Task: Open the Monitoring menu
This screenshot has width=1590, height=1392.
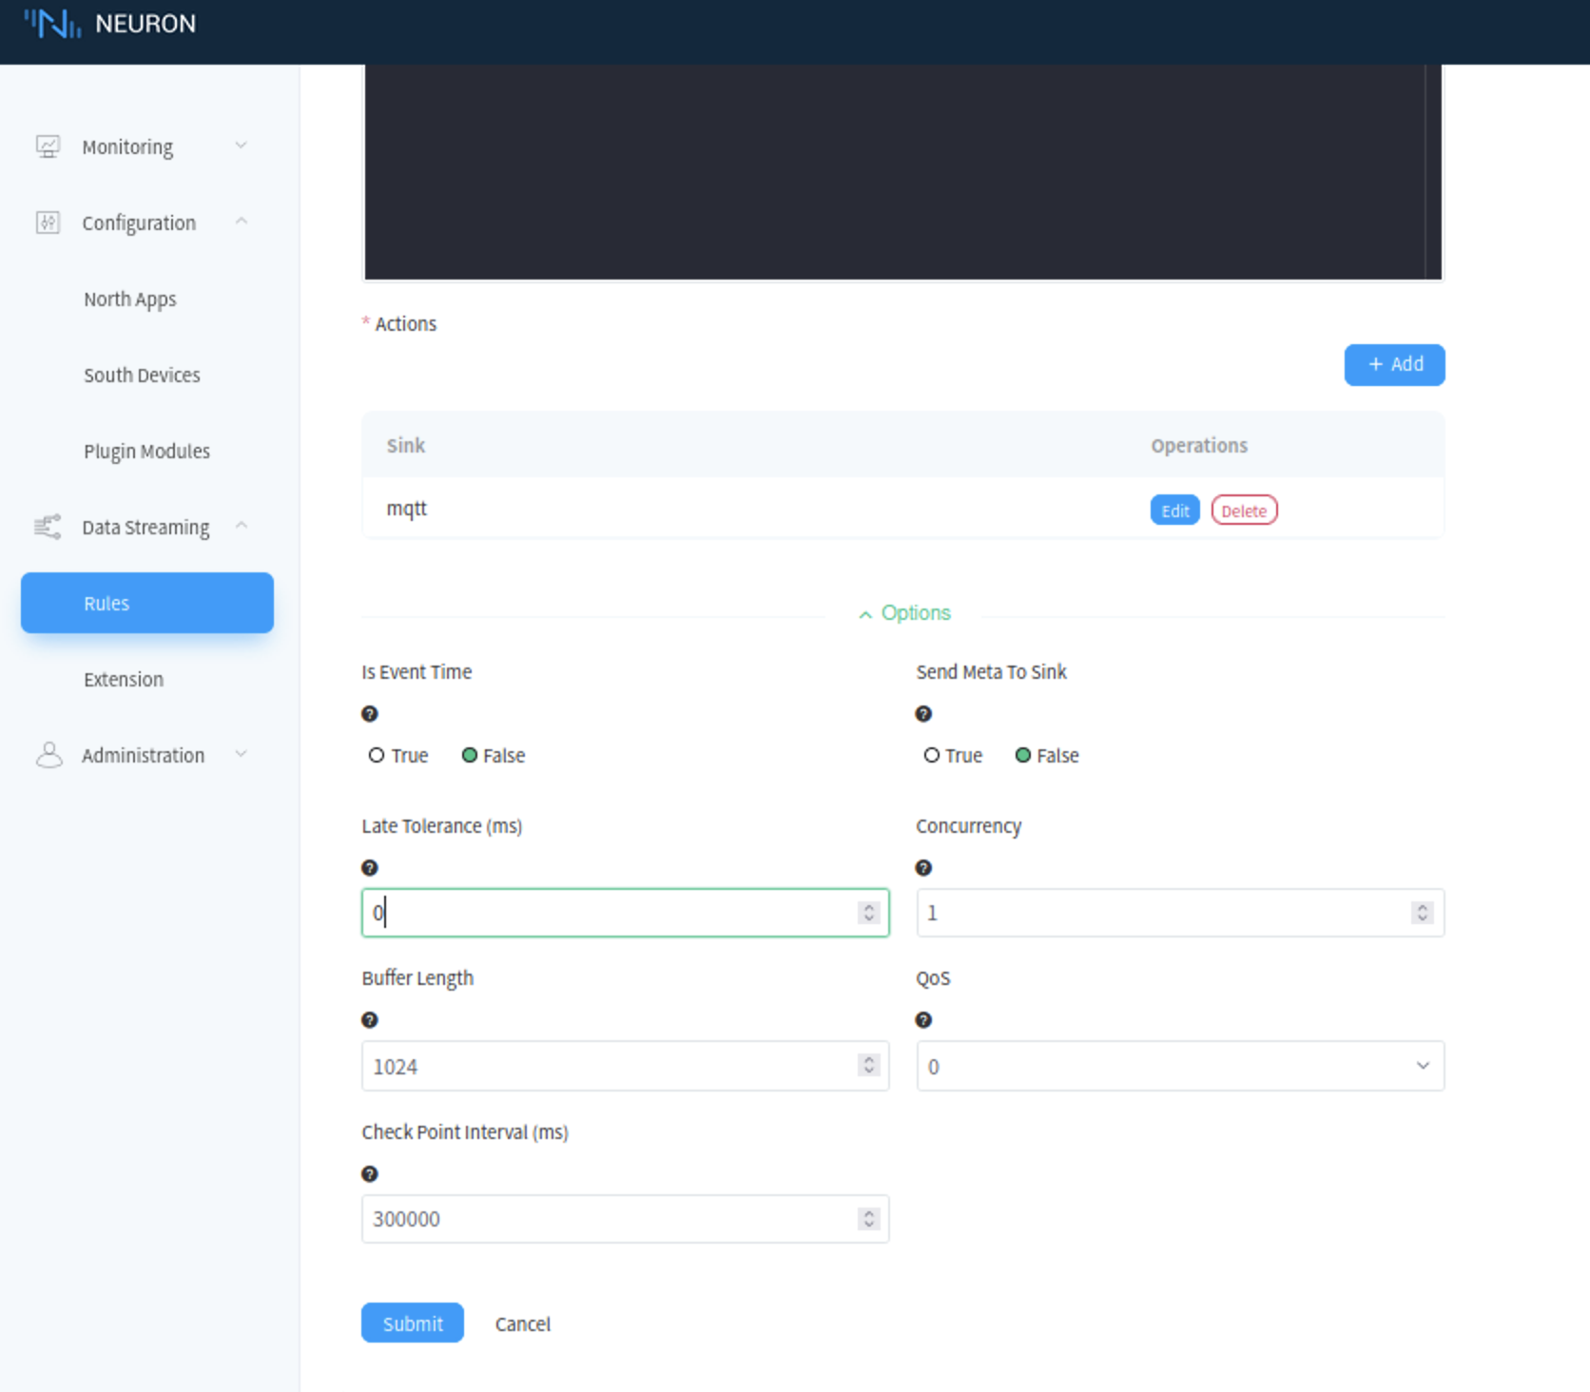Action: [127, 147]
